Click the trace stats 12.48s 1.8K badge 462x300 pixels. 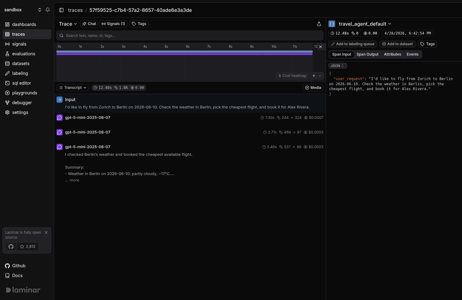pyautogui.click(x=119, y=88)
